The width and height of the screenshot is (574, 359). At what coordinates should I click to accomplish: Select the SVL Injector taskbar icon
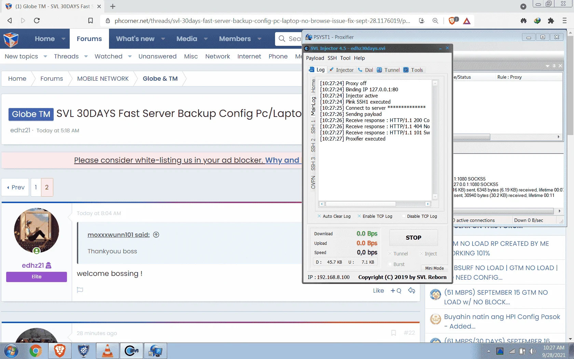pyautogui.click(x=132, y=351)
